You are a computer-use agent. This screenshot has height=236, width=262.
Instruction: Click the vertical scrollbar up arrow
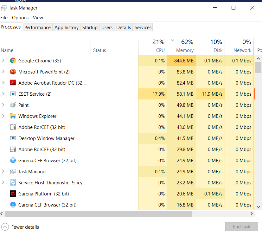coord(258,59)
